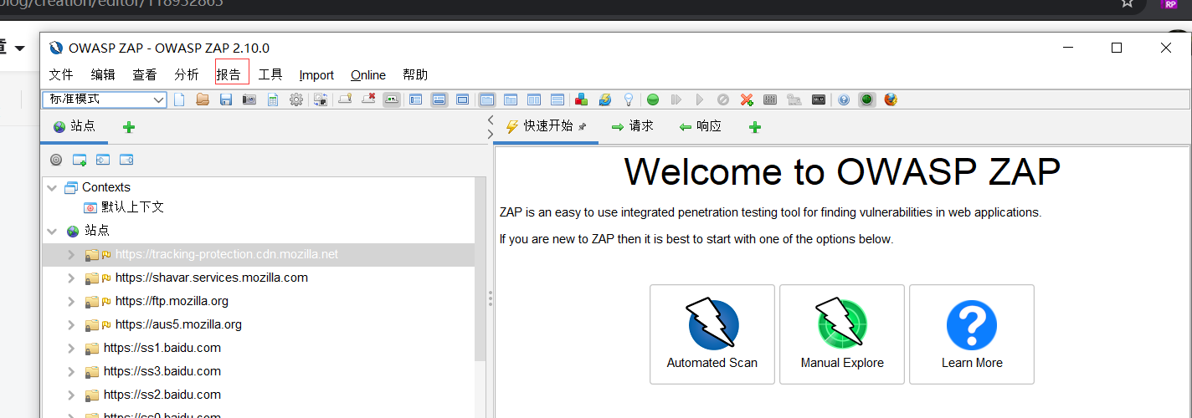Switch to the 请求 tab
The width and height of the screenshot is (1192, 418).
632,126
